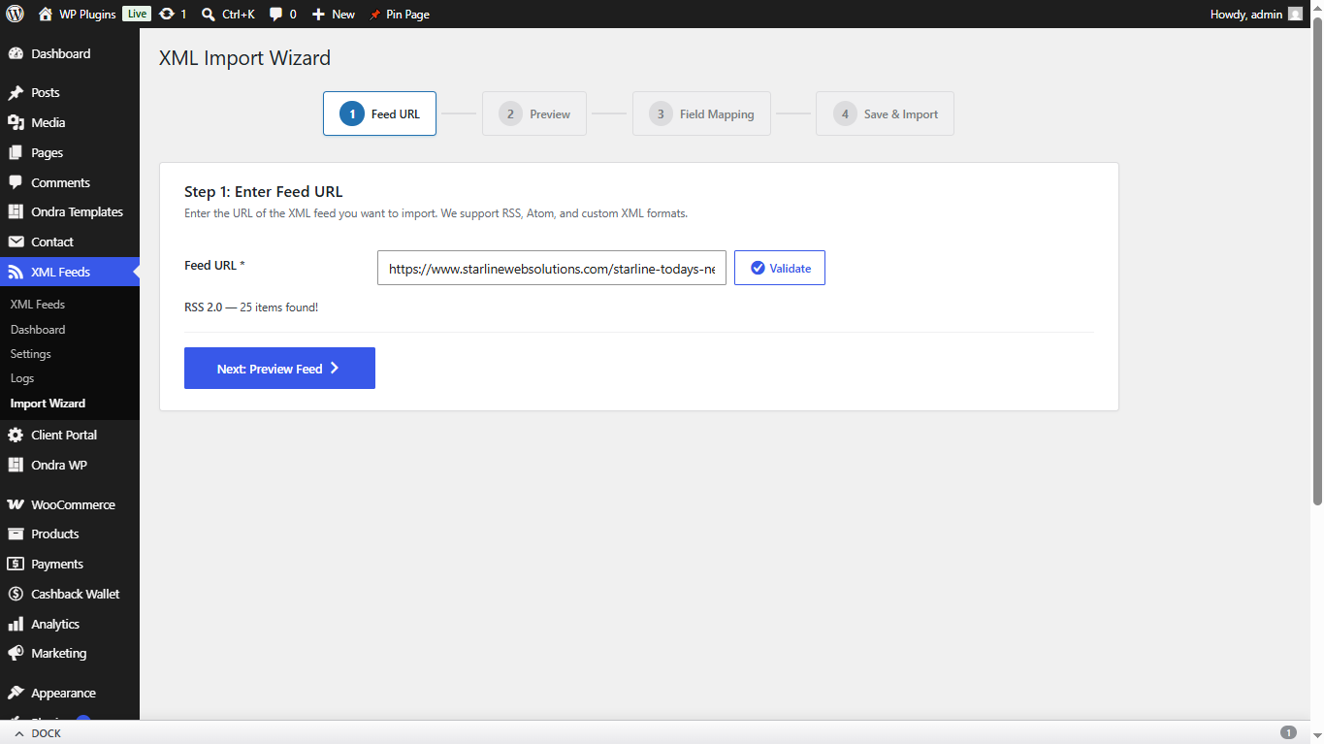Screen dimensions: 1324x744
Task: Click the Marketing megaphone icon
Action: (x=16, y=653)
